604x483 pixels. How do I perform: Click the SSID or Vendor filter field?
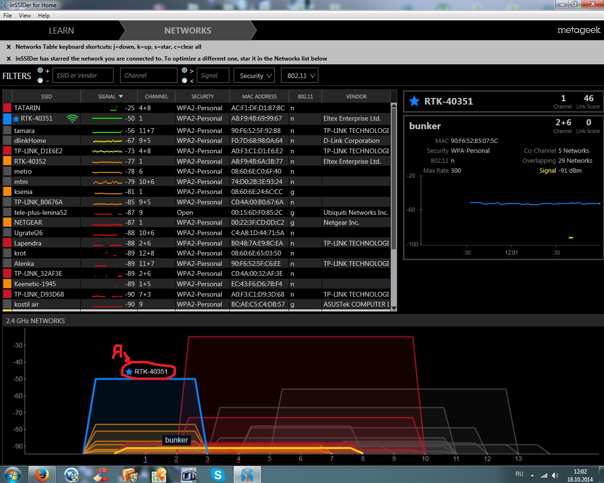(83, 76)
